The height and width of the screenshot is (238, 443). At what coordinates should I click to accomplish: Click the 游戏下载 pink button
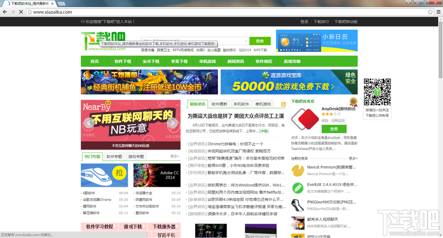(x=133, y=226)
